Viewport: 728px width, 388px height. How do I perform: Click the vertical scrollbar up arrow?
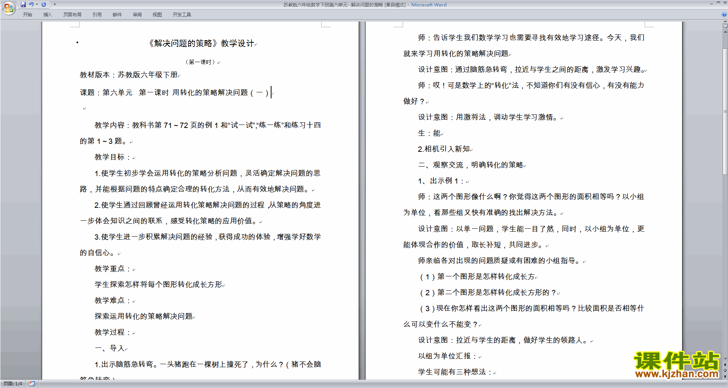pos(725,32)
